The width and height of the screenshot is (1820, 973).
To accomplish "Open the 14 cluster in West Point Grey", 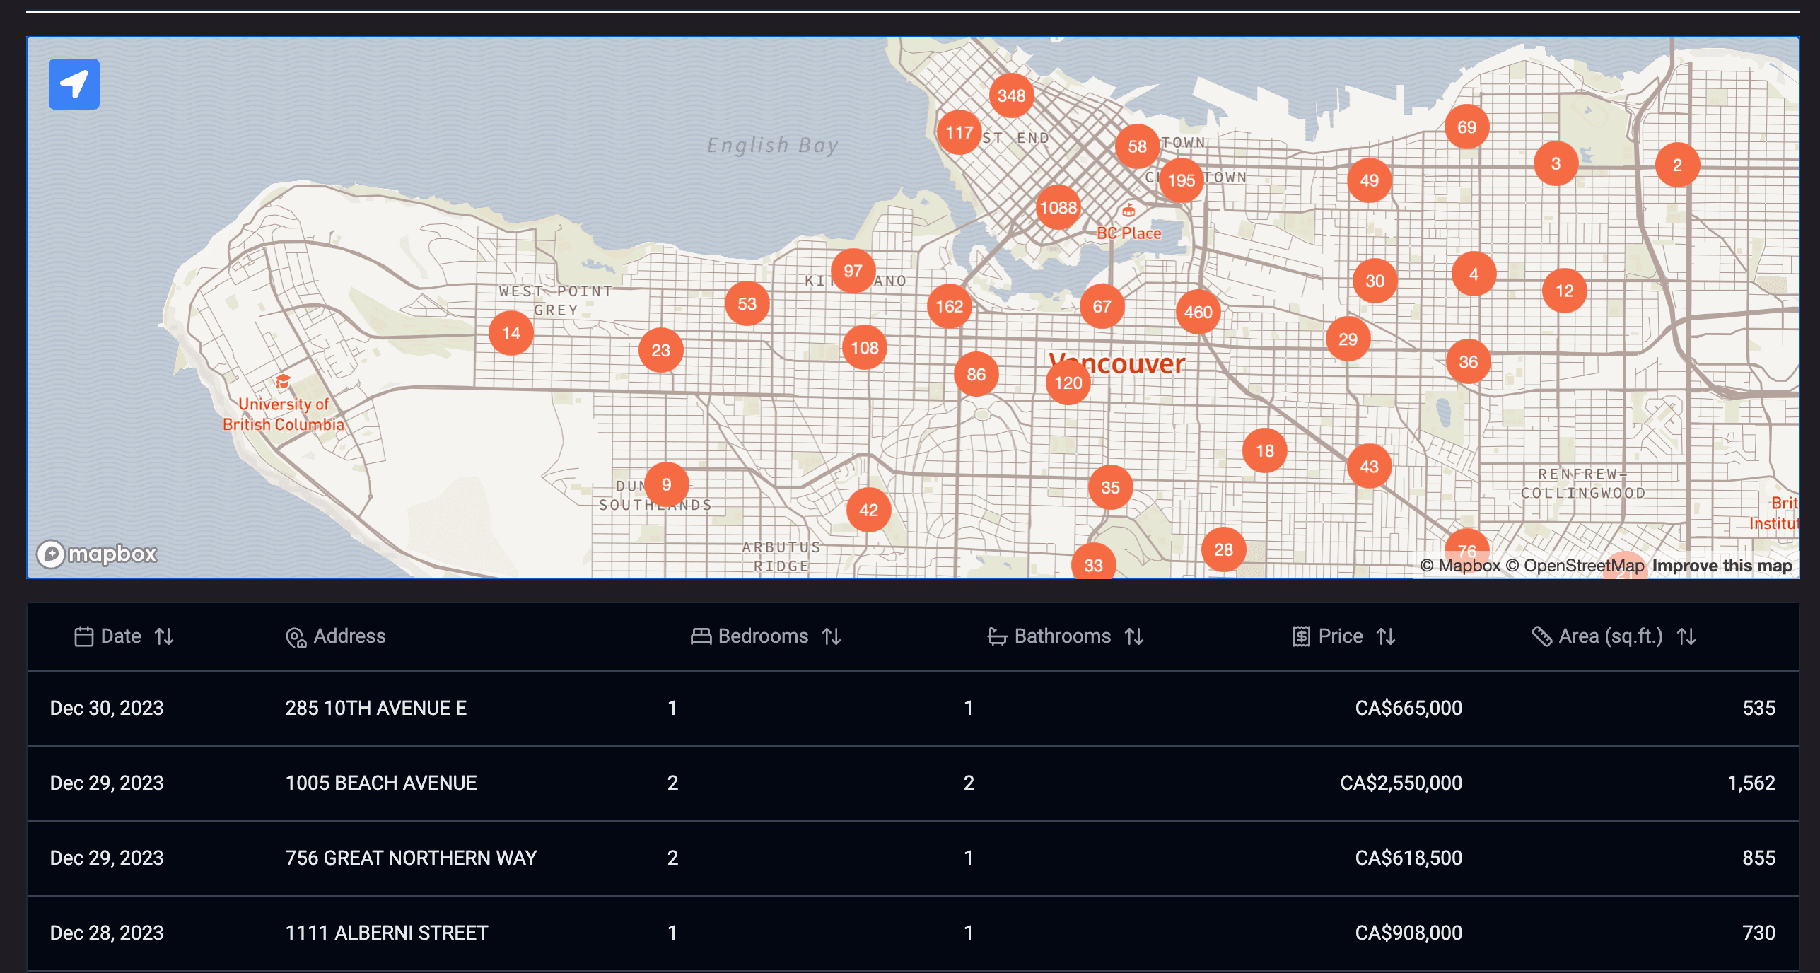I will (511, 333).
